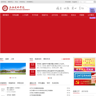Open the 人才培养 navigation menu
Screen dimensions: 96x96
[x=25, y=15]
